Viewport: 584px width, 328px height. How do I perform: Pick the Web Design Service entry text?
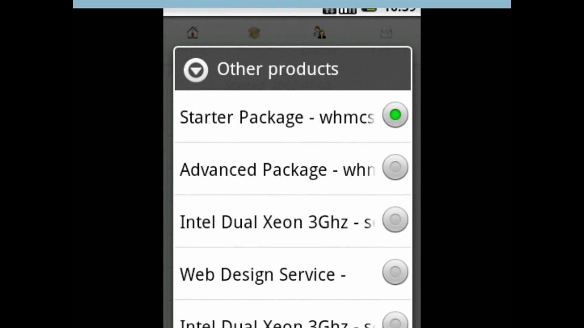pos(262,274)
